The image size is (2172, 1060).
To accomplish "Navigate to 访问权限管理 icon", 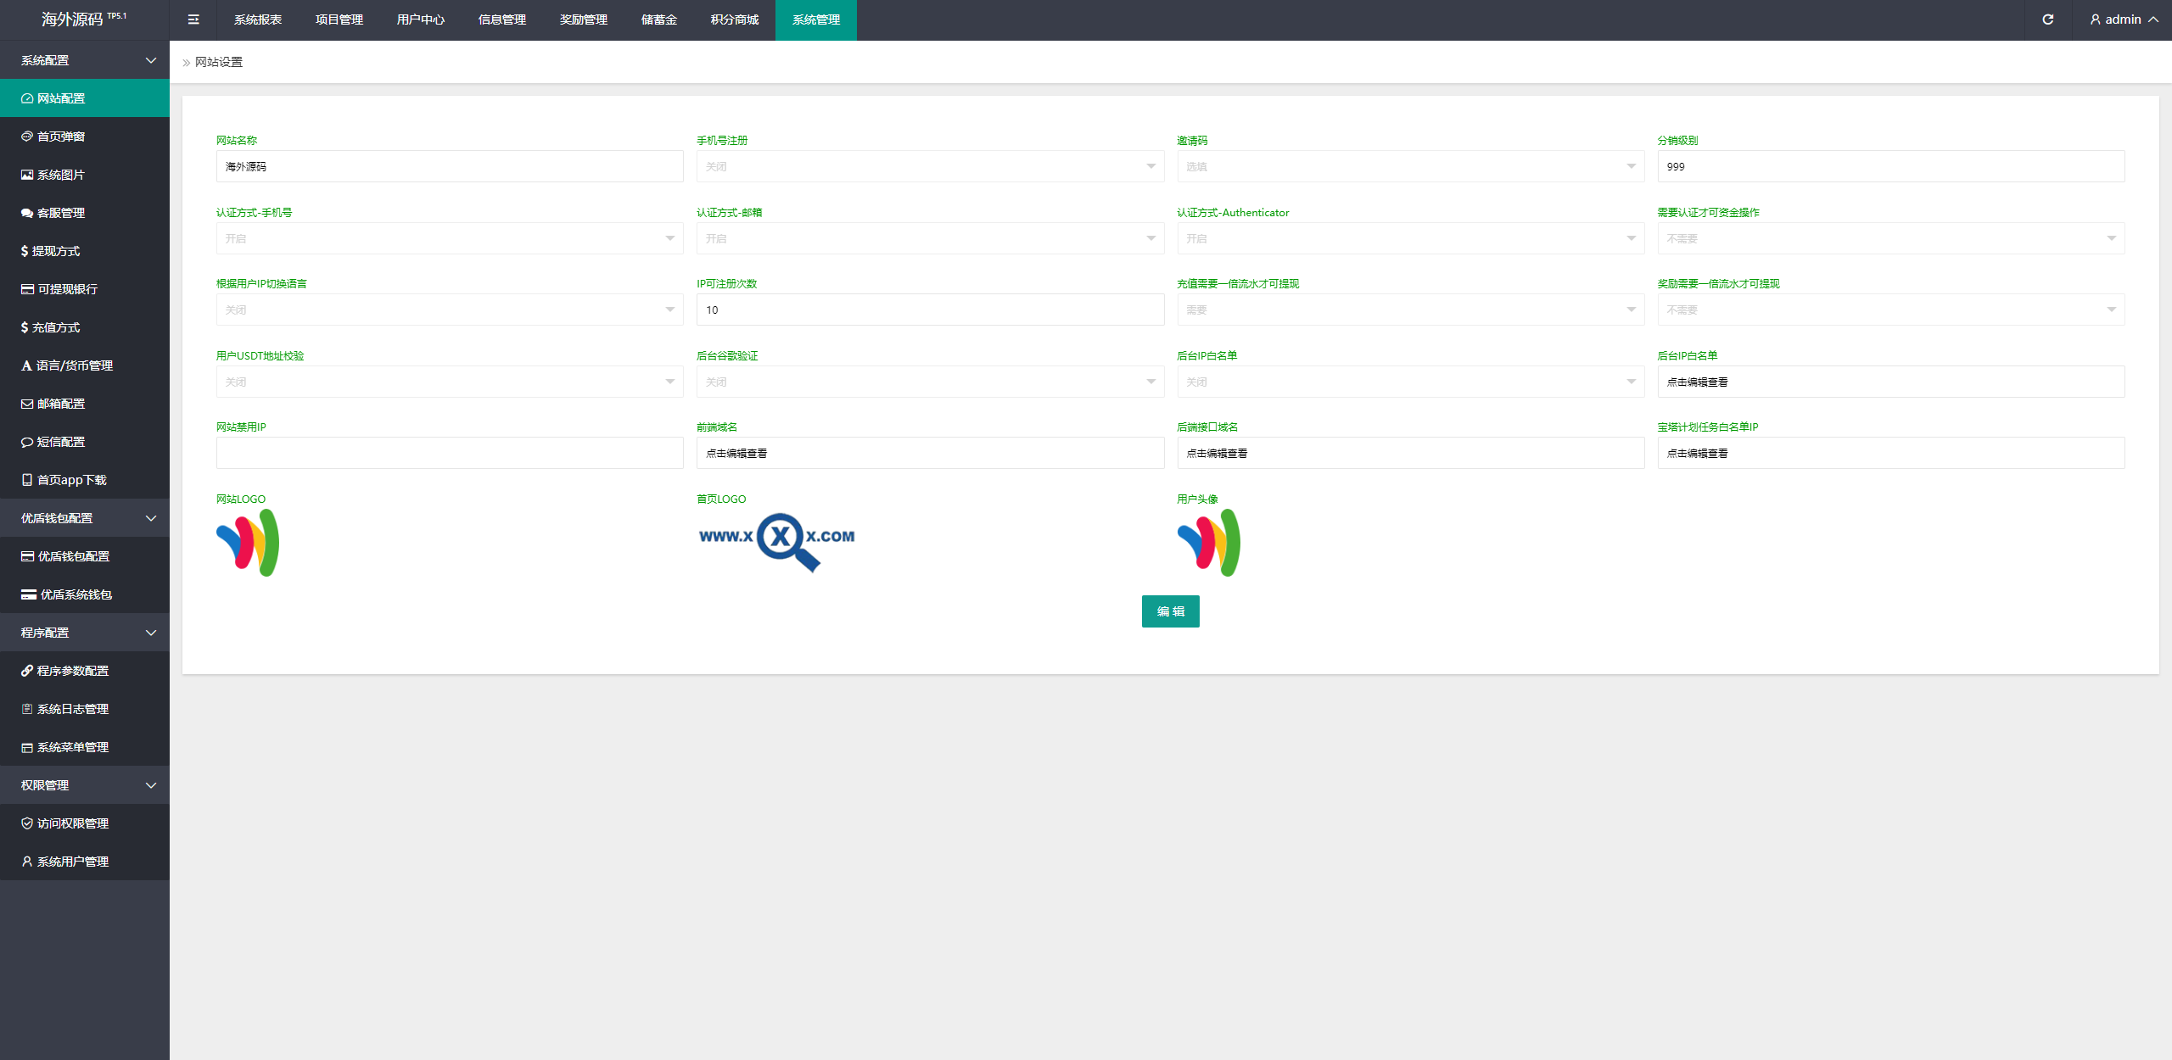I will tap(25, 822).
